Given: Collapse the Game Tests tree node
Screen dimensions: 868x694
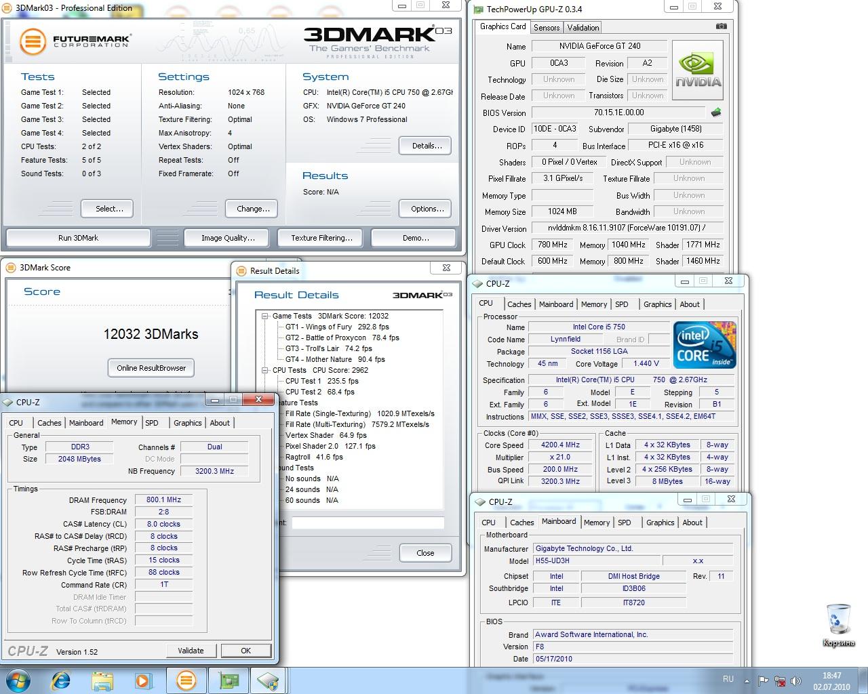Looking at the screenshot, I should 265,316.
